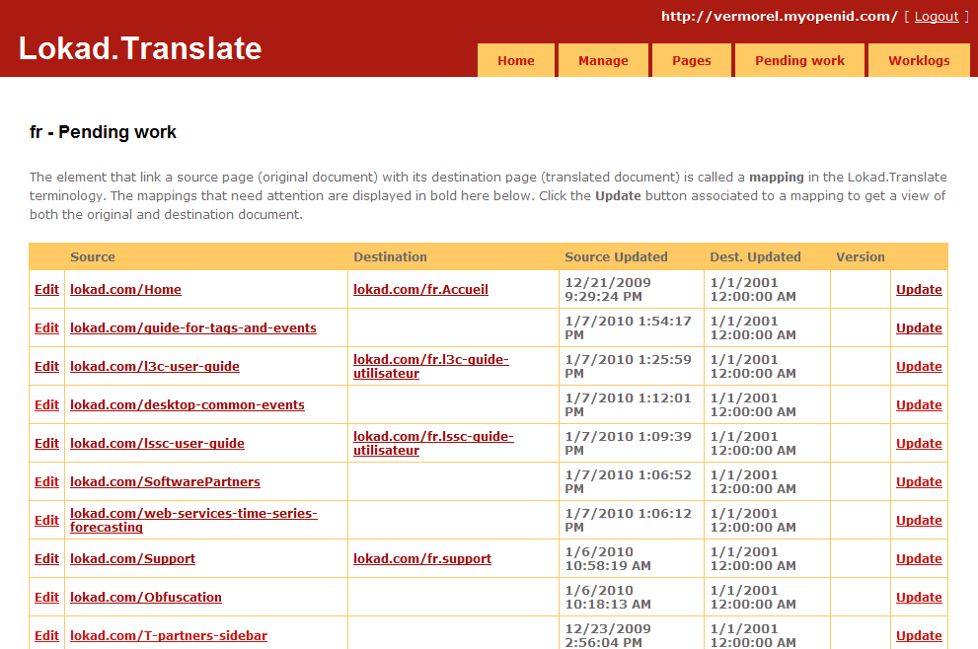Open the Worklogs tab

[x=919, y=60]
